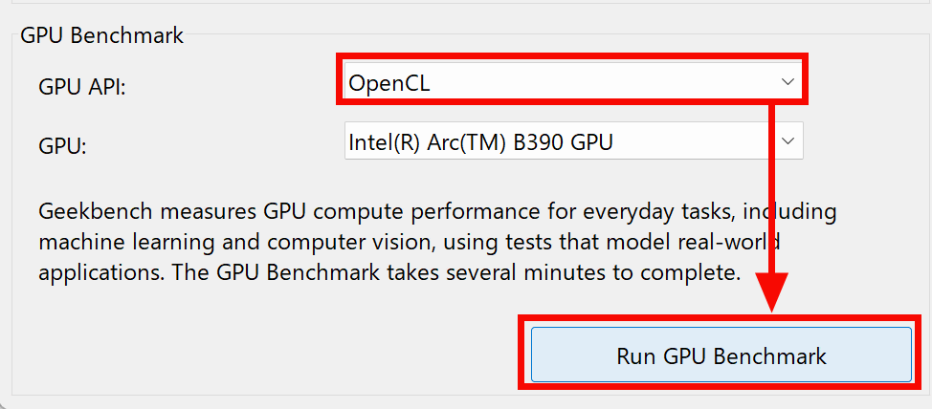Viewport: 932px width, 409px height.
Task: Select the GPU Benchmark group heading
Action: click(x=101, y=35)
